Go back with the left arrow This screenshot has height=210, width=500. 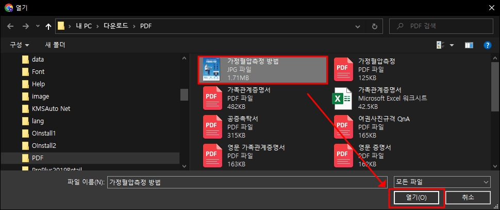point(10,26)
